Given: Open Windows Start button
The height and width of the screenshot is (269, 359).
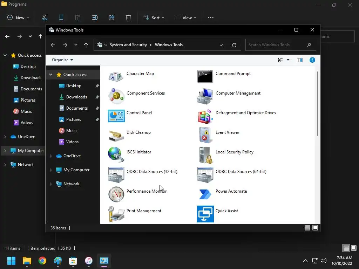Looking at the screenshot, I should (x=12, y=261).
